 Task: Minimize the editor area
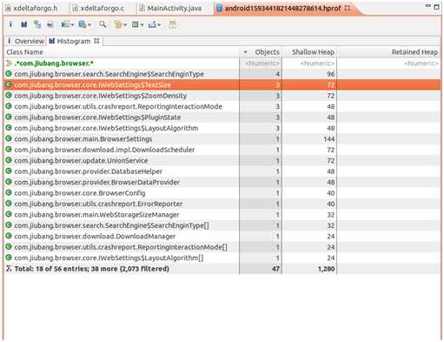[x=428, y=6]
